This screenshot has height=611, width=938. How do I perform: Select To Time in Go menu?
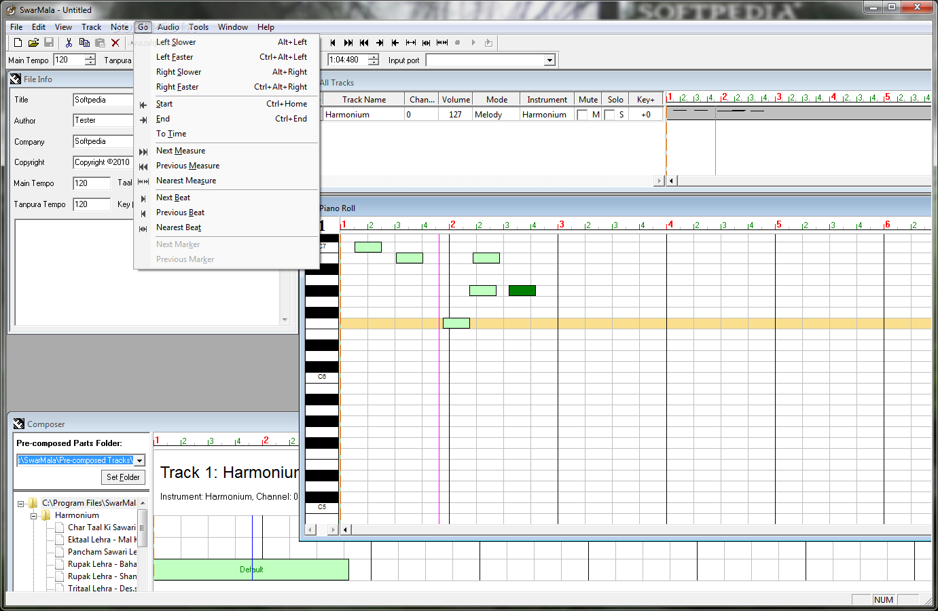click(x=227, y=134)
